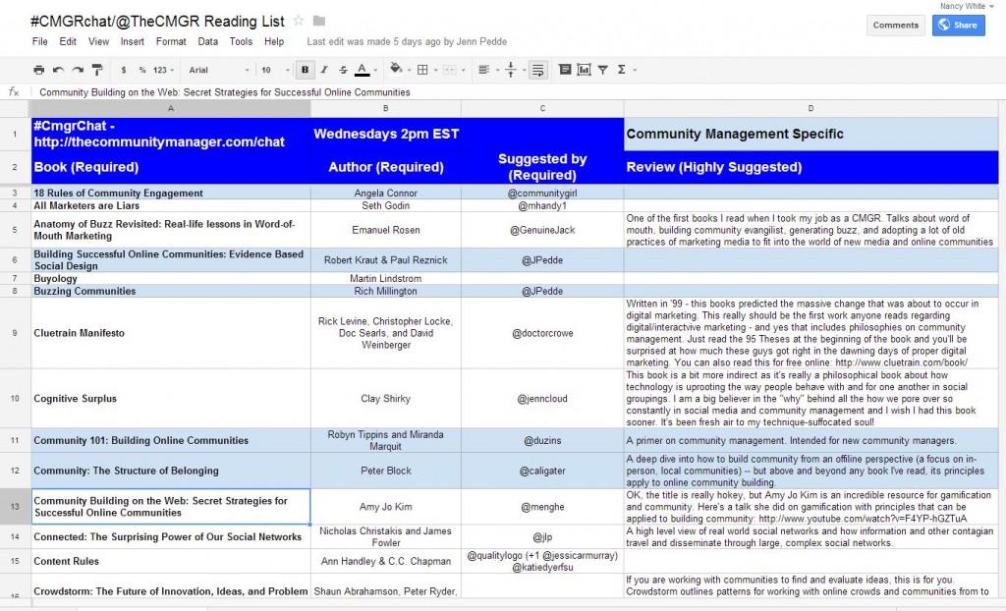Move spreadsheet to a folder

pyautogui.click(x=319, y=21)
